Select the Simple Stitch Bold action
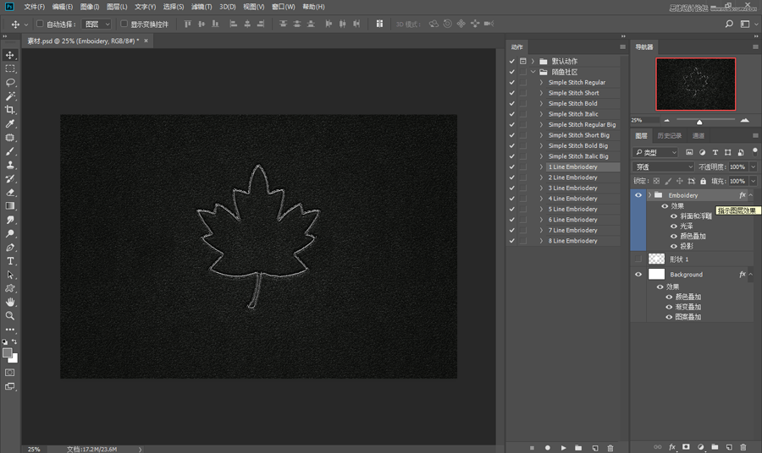This screenshot has width=762, height=453. [x=572, y=104]
